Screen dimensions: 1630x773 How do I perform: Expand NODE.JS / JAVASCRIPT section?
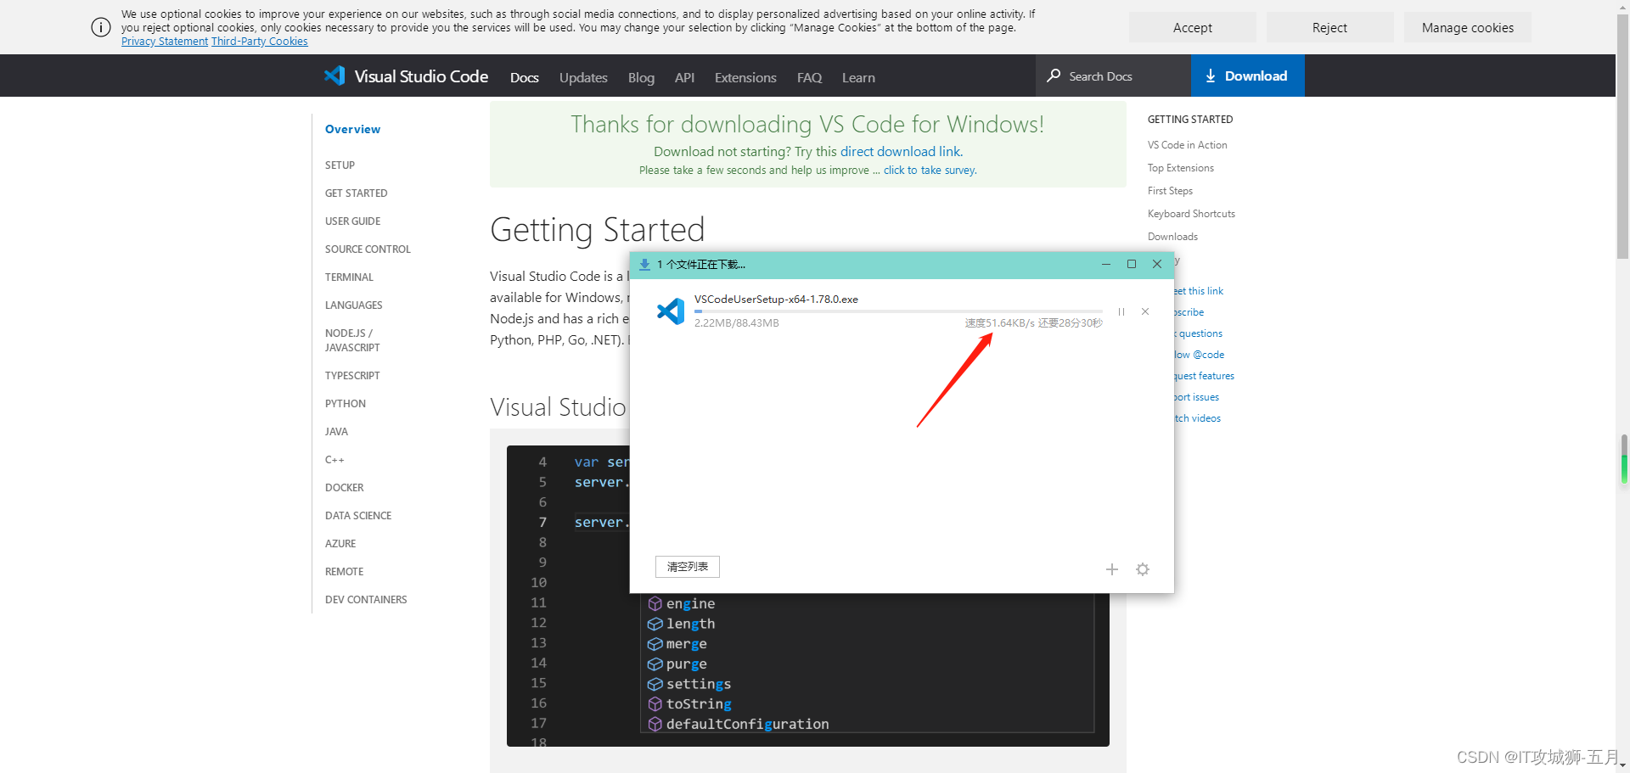coord(352,340)
